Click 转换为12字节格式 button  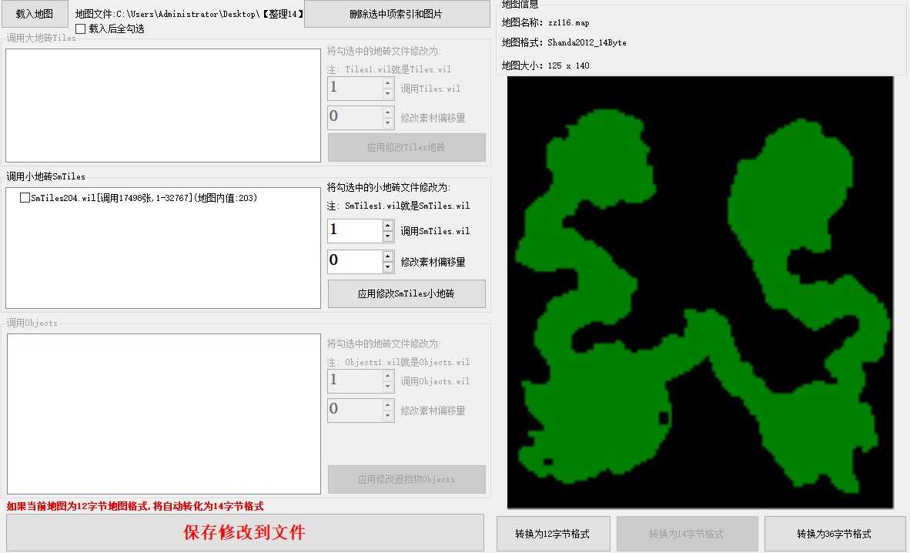(x=554, y=534)
